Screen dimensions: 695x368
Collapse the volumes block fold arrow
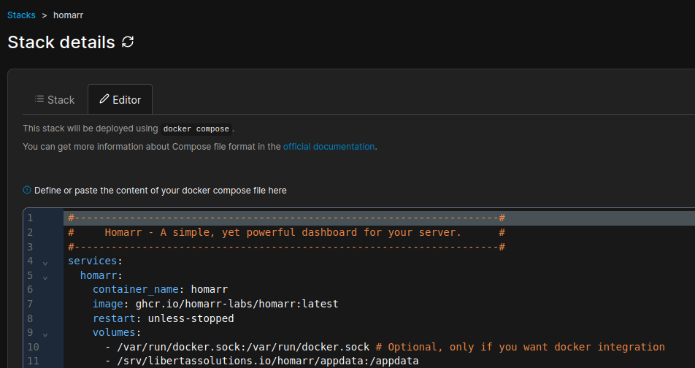[45, 334]
